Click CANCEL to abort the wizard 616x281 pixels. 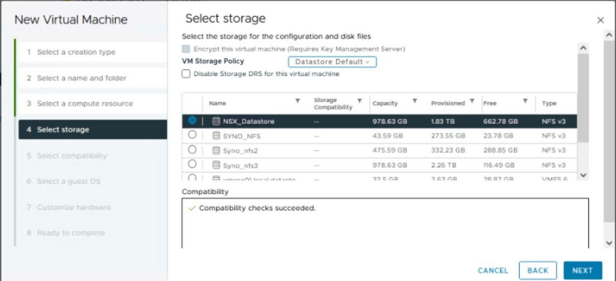point(493,270)
